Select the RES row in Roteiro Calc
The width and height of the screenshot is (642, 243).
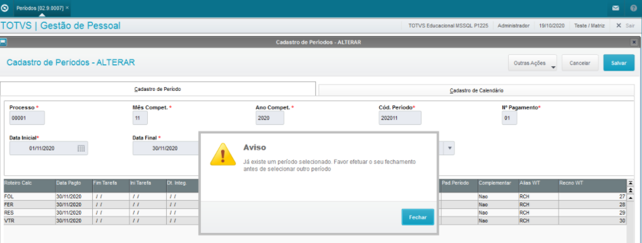(30, 212)
